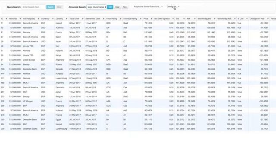Select row ID 144 cell

point(4,74)
